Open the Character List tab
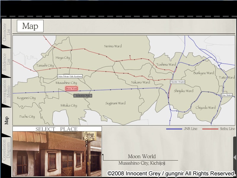The image size is (237, 178). 6,32
